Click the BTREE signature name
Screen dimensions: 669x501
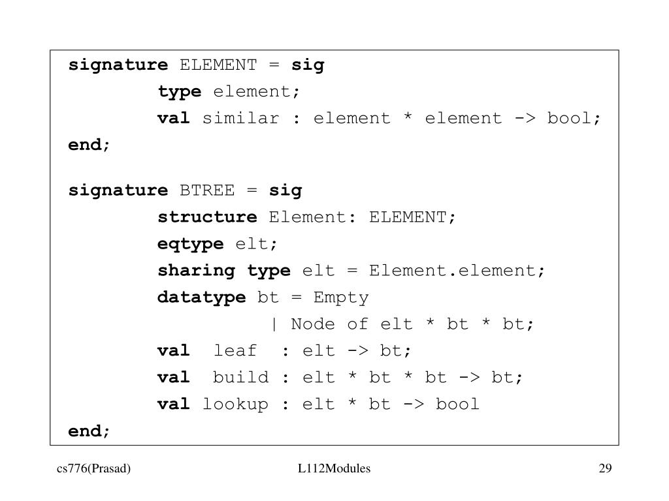click(207, 190)
